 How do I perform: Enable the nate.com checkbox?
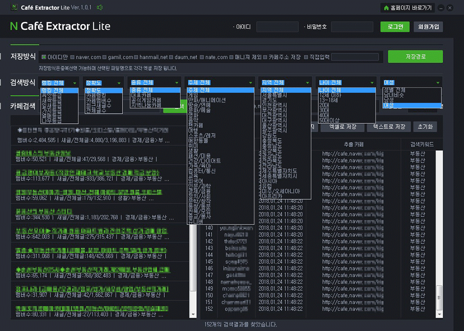202,57
